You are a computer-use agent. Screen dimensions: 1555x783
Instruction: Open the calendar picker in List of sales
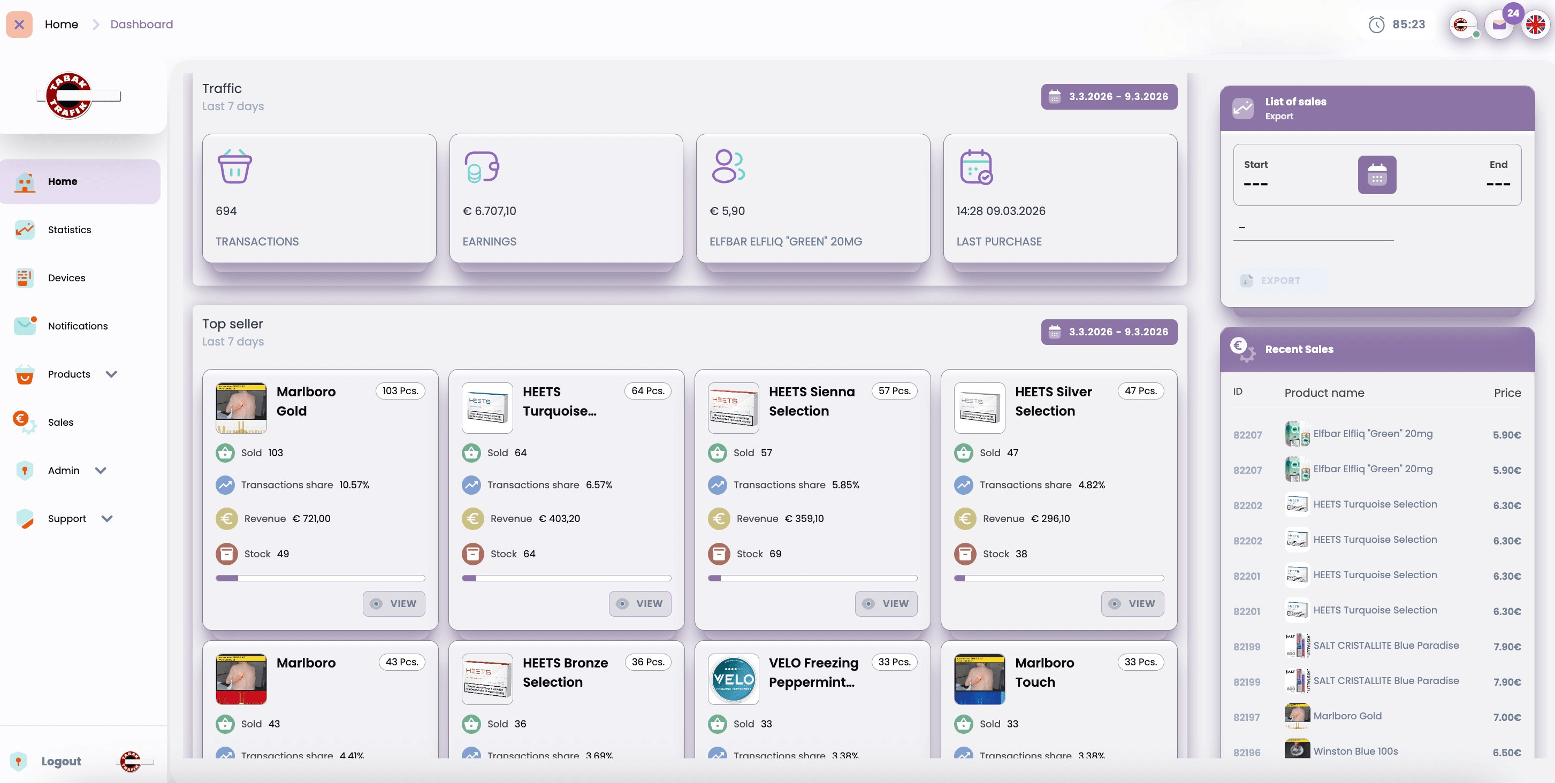[x=1377, y=175]
